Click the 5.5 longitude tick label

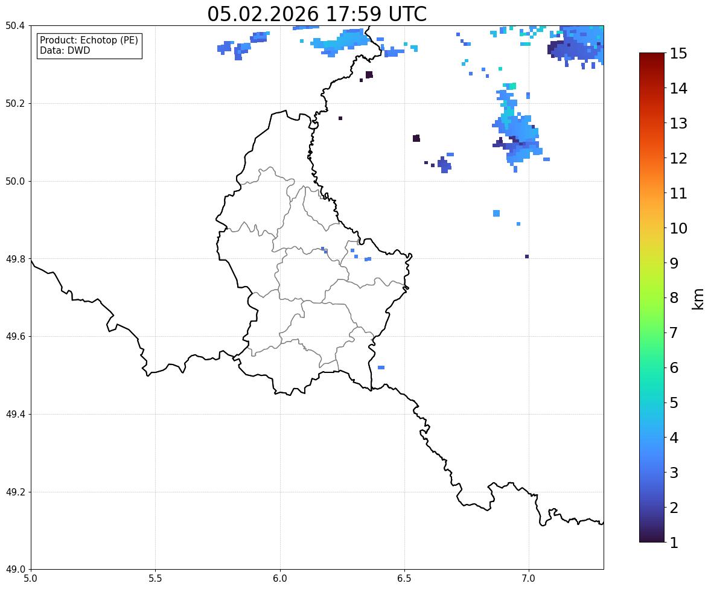pyautogui.click(x=155, y=579)
